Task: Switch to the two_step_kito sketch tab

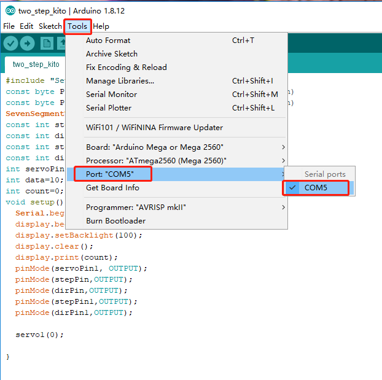Action: [x=36, y=64]
